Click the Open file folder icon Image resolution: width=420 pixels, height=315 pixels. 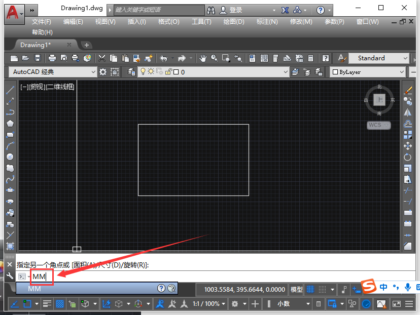pyautogui.click(x=26, y=58)
